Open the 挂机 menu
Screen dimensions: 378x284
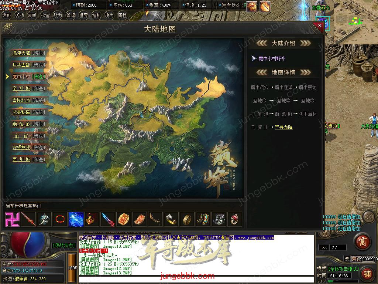click(96, 16)
